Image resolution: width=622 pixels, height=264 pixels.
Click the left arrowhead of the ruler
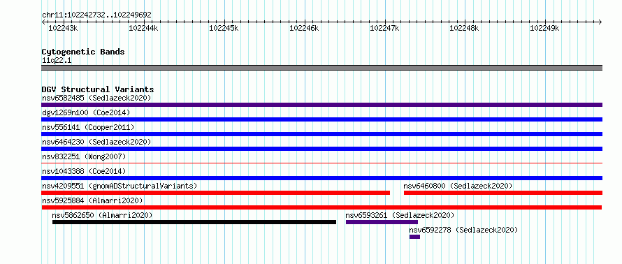click(43, 22)
